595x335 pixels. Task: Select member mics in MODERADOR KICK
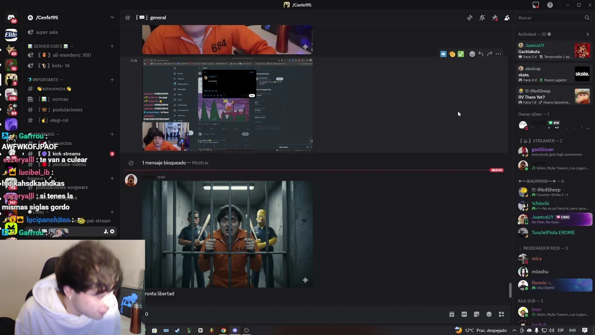click(x=555, y=259)
